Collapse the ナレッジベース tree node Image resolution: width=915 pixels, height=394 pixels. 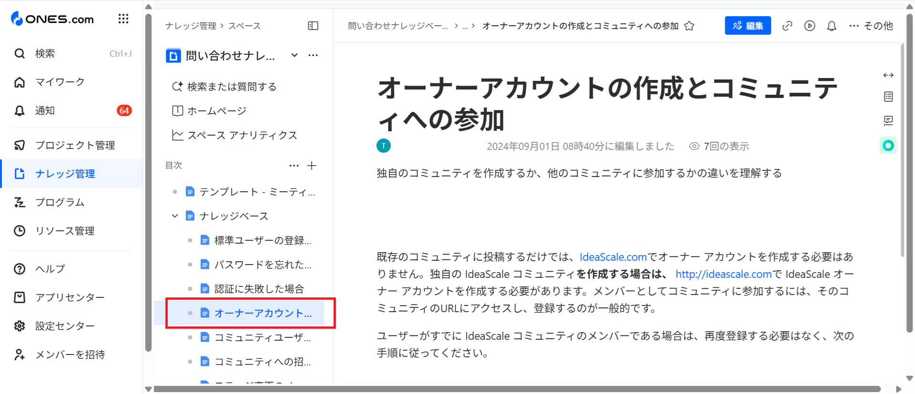(x=175, y=216)
